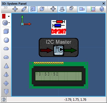Select the rotate object tool
The image size is (107, 103).
(x=42, y=9)
